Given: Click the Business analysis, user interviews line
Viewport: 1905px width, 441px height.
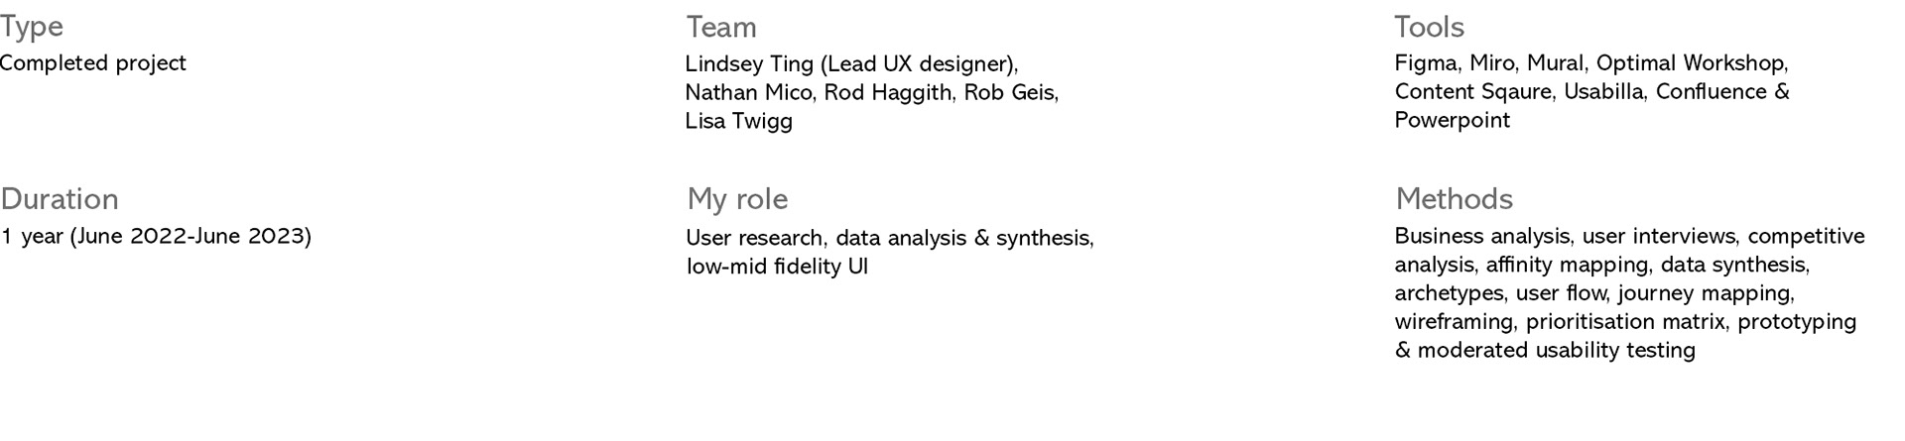Looking at the screenshot, I should (1629, 237).
